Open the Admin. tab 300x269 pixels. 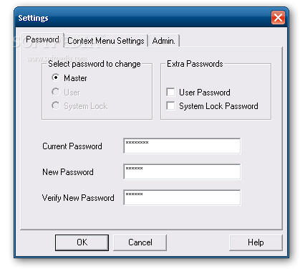pyautogui.click(x=164, y=41)
